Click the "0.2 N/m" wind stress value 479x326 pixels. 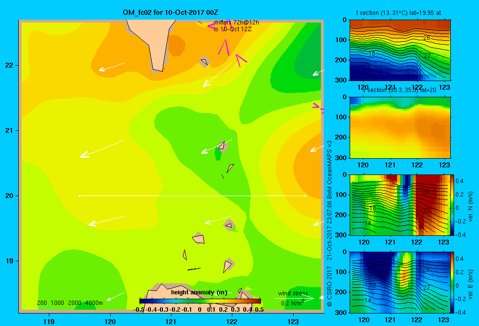(292, 303)
